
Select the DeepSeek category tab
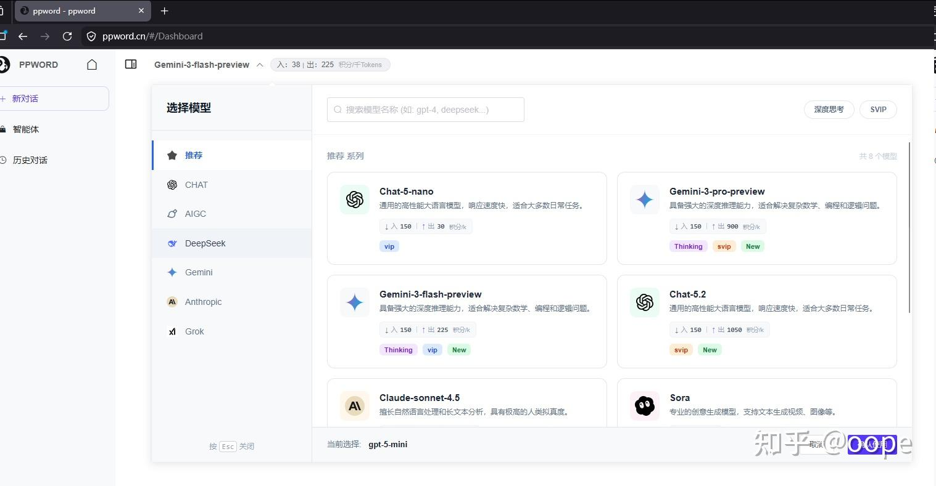(232, 243)
